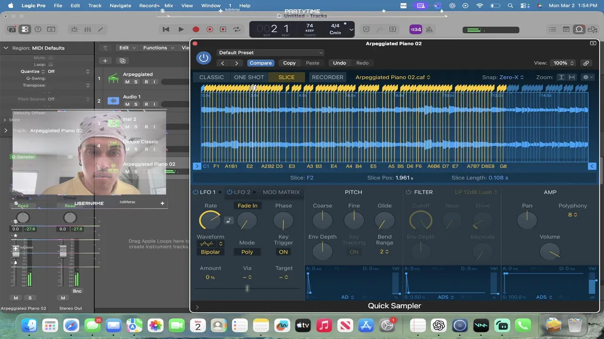The image size is (604, 339).
Task: Open the Edit menu in Tracks area
Action: pos(127,48)
